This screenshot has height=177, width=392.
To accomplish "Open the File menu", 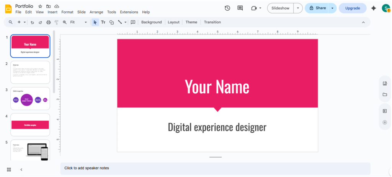I will tap(18, 12).
